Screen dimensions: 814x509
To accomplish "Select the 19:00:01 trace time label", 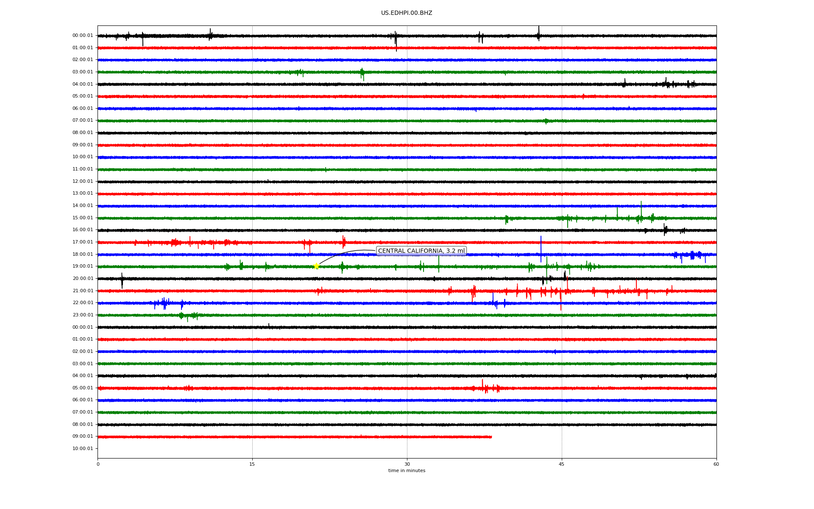I will pyautogui.click(x=83, y=266).
